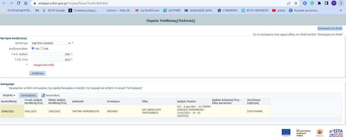Image resolution: width=346 pixels, height=140 pixels.
Task: Show more bookmarks with the chevron
Action: coord(341,10)
